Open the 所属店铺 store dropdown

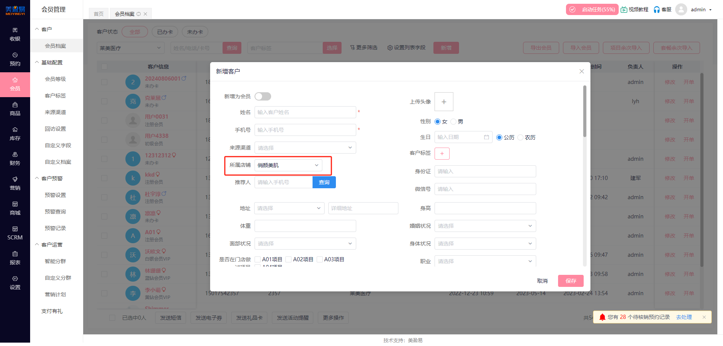(288, 165)
